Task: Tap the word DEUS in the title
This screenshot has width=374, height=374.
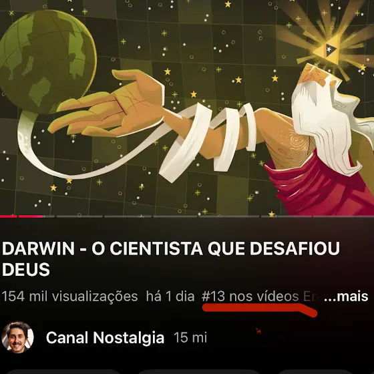Action: [x=26, y=270]
